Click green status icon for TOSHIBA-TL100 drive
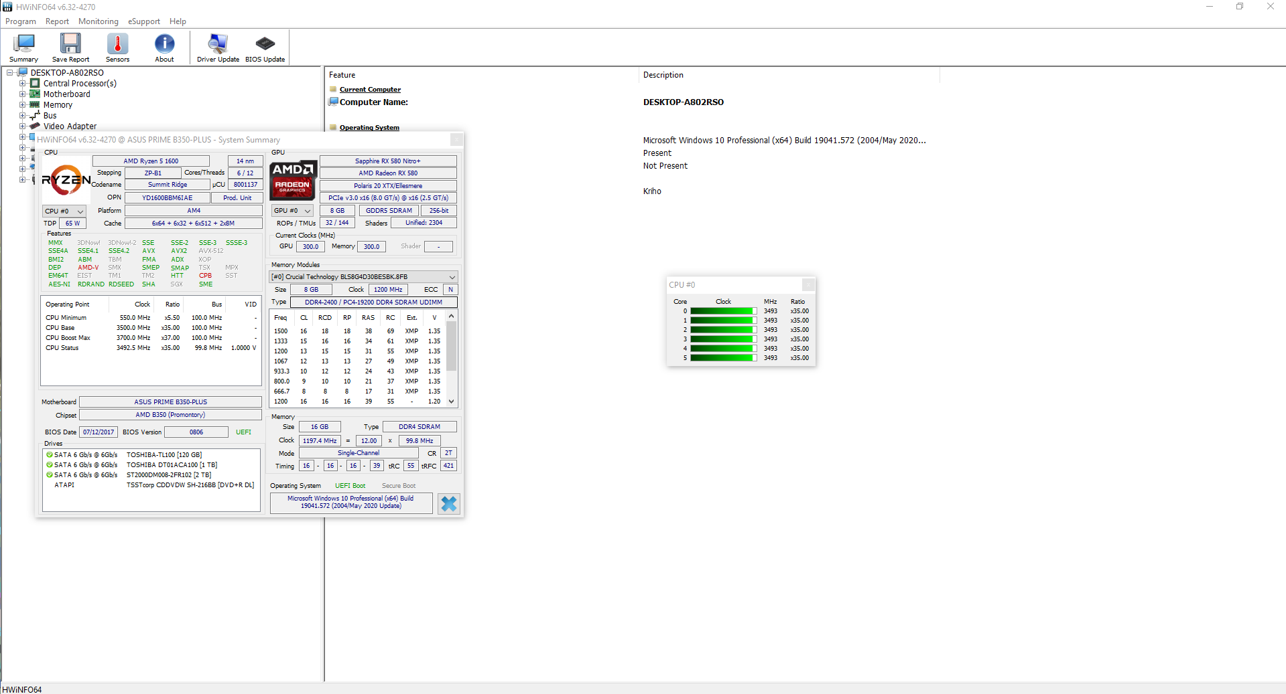 point(49,455)
